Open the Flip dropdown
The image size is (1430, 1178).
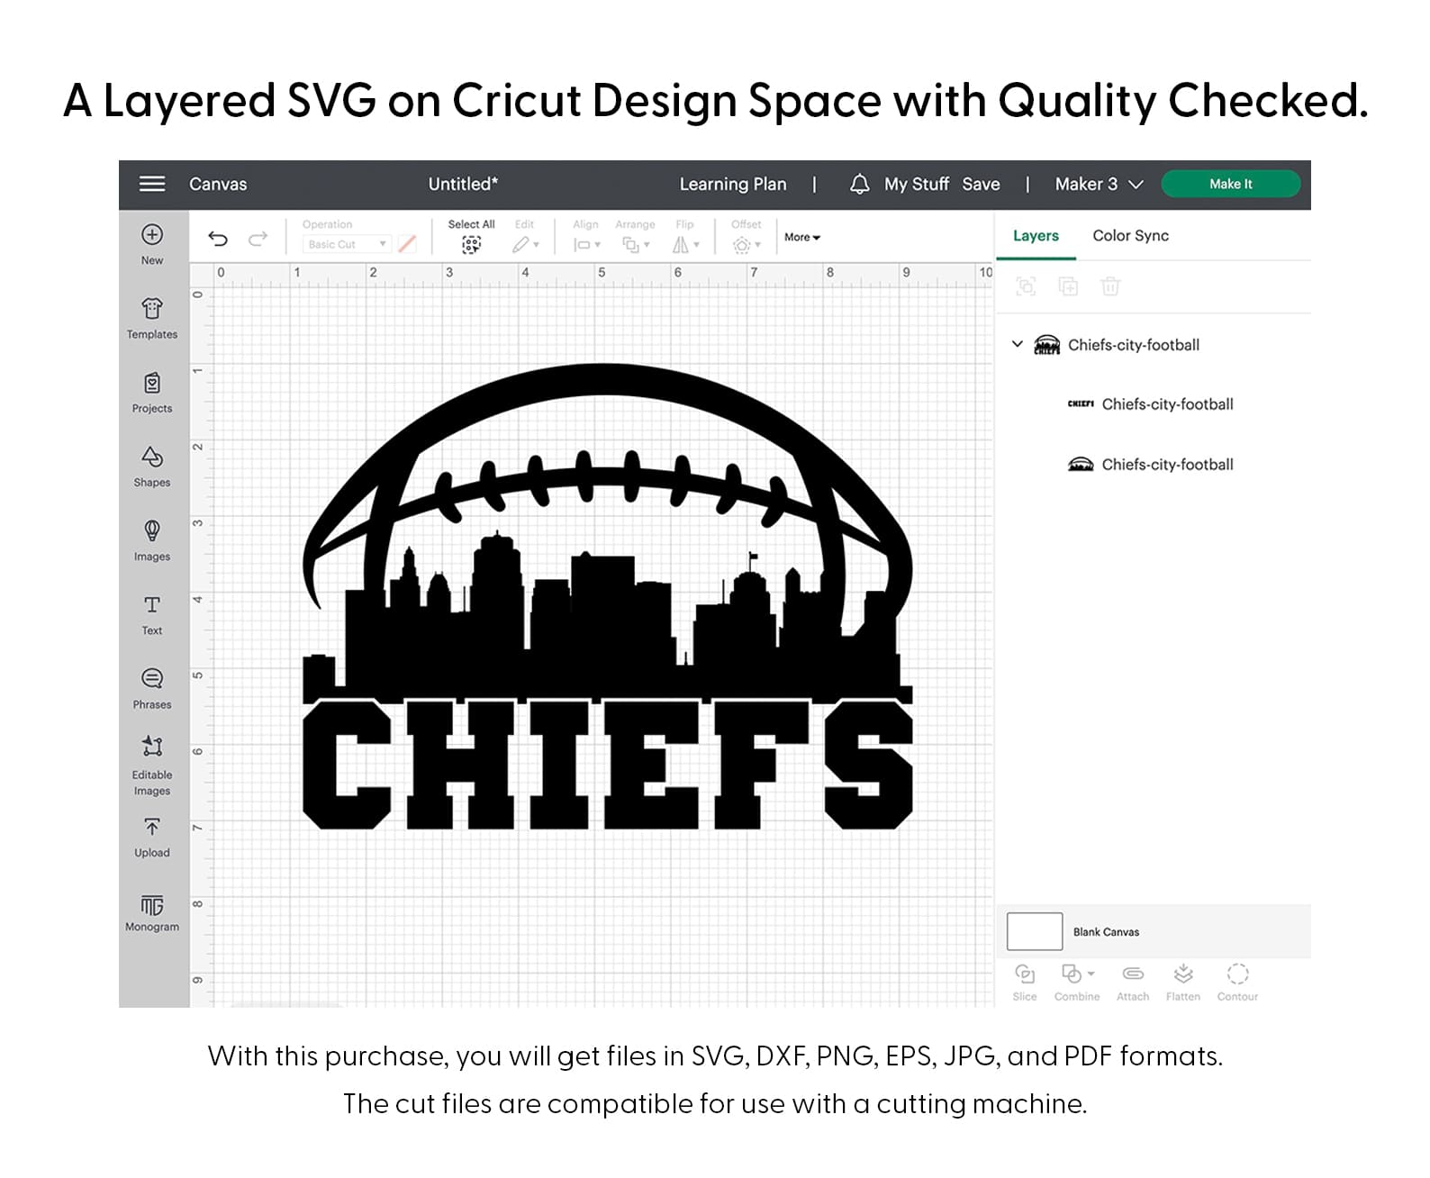685,244
